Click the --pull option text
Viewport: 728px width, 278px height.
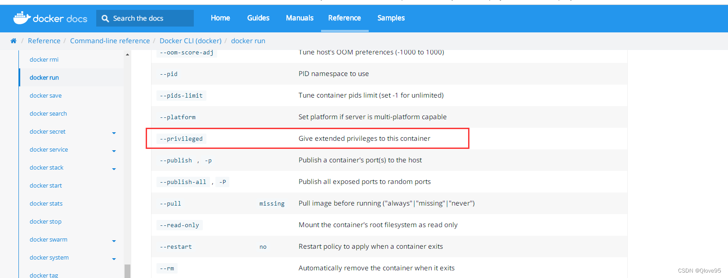[x=170, y=203]
